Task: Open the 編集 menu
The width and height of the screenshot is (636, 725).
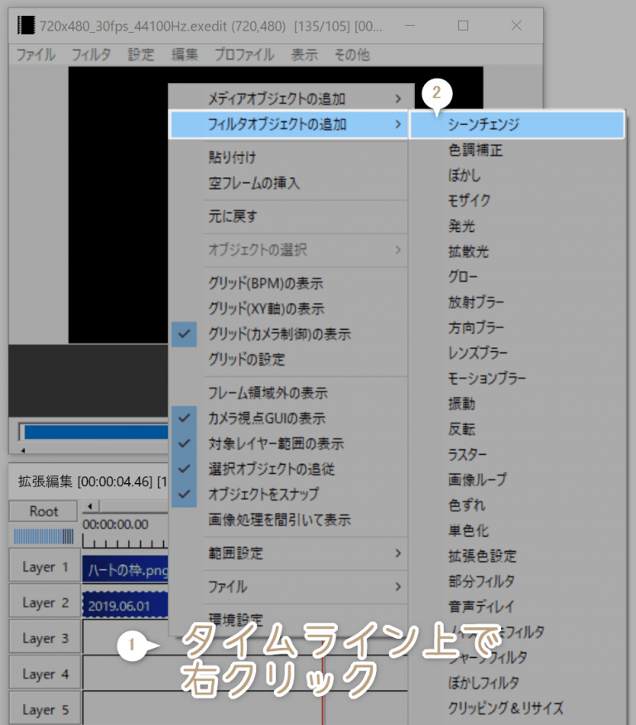Action: (x=185, y=55)
